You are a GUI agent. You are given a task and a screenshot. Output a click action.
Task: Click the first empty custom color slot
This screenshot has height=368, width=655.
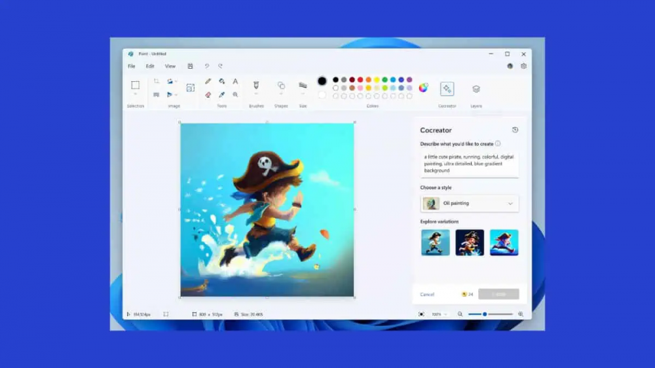tap(335, 96)
